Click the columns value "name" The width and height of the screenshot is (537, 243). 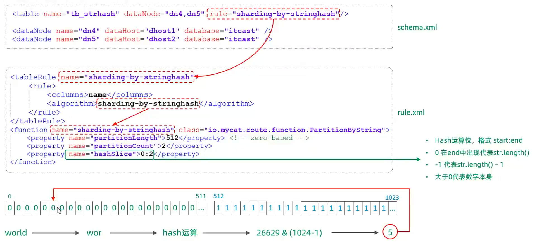click(x=97, y=95)
